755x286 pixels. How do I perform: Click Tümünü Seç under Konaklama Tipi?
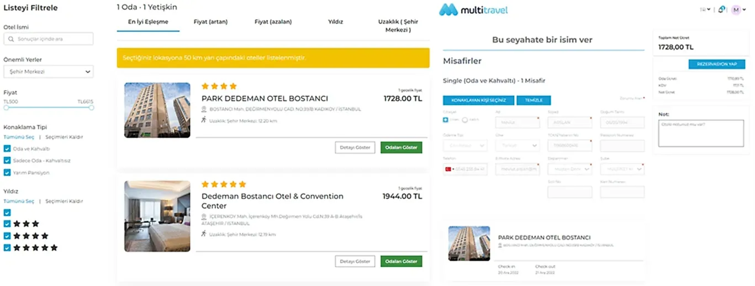(x=19, y=137)
